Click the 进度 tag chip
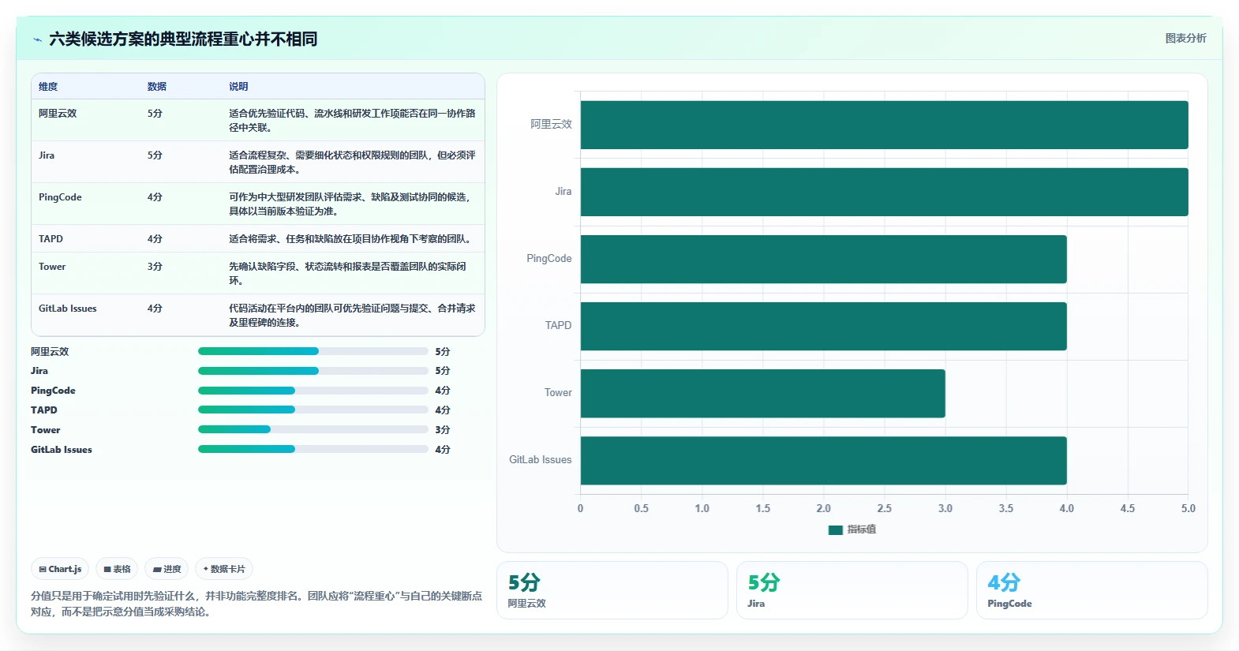This screenshot has width=1239, height=651. click(x=167, y=569)
